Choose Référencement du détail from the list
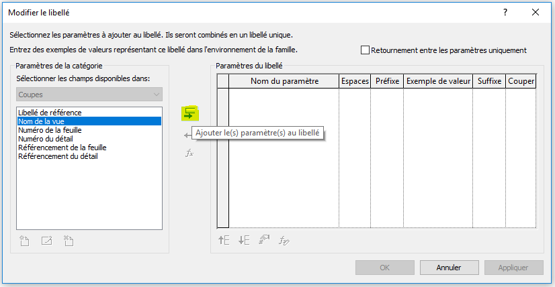The height and width of the screenshot is (287, 555). point(58,156)
